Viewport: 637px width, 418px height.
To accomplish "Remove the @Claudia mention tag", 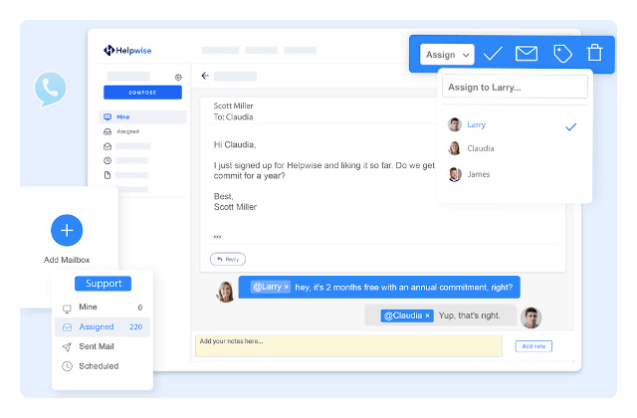I will (427, 315).
